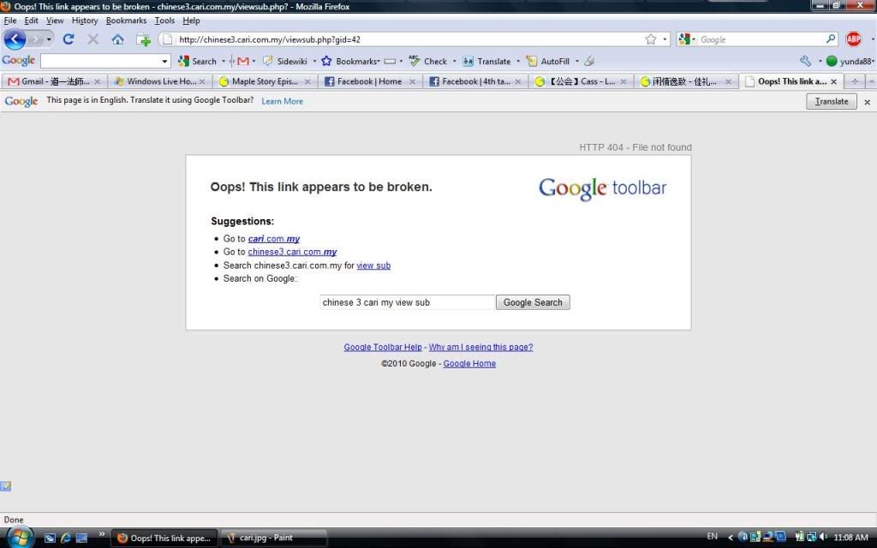Image resolution: width=877 pixels, height=548 pixels.
Task: Open the Bookmarks menu
Action: (126, 21)
